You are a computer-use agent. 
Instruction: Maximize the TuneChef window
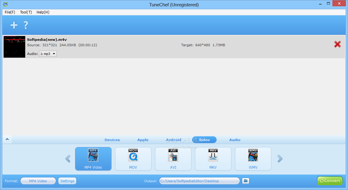pos(328,3)
